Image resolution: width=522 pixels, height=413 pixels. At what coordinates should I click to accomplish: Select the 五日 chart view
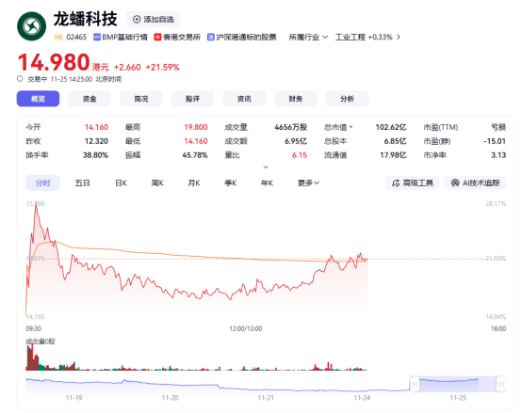82,183
